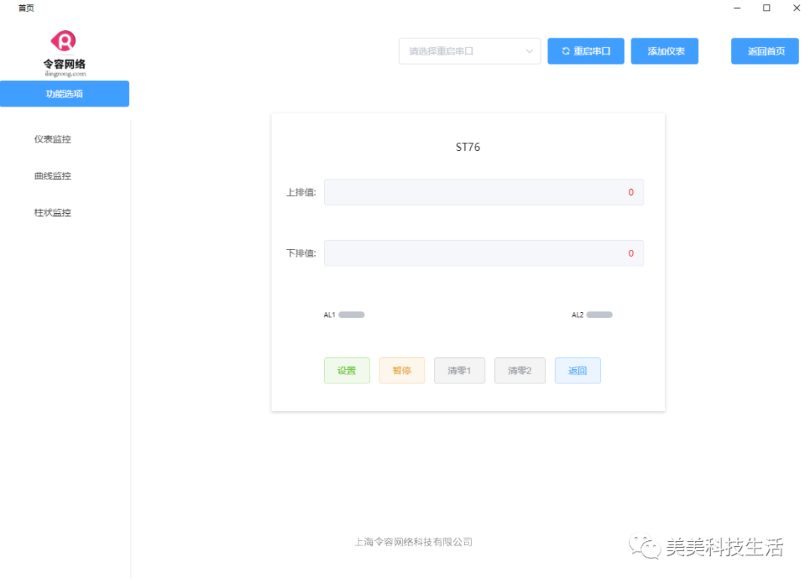Select the 曲线监控 sidebar option
Viewport: 810px width, 583px height.
click(x=52, y=176)
